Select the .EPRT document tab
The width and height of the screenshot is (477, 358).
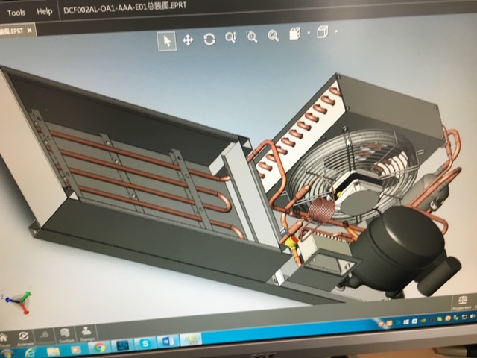16,31
